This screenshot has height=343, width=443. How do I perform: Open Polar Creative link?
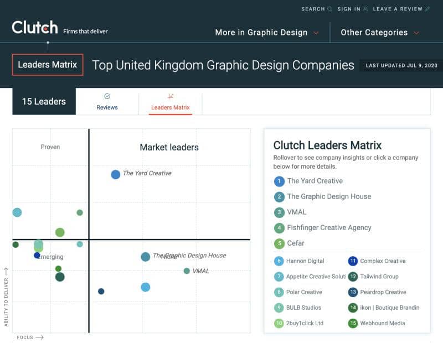pyautogui.click(x=304, y=292)
